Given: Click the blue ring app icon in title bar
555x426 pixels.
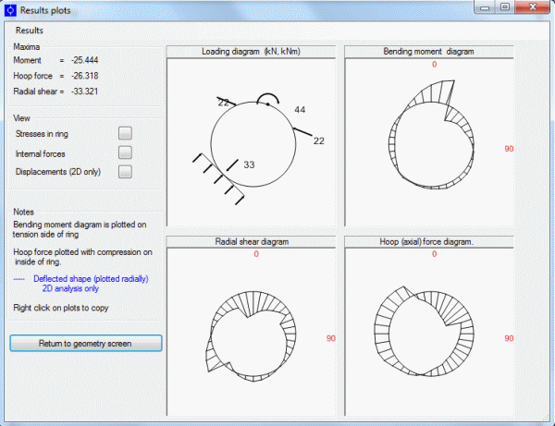Looking at the screenshot, I should (x=10, y=10).
